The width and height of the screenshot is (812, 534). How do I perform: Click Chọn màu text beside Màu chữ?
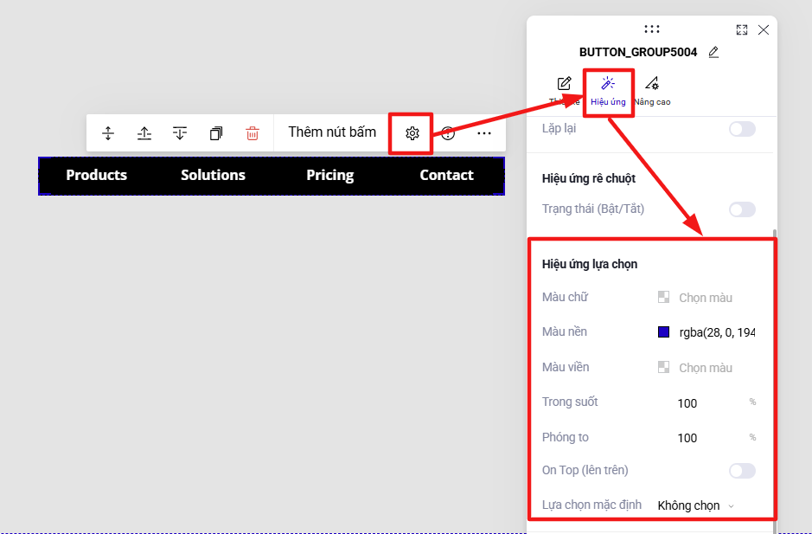(706, 298)
